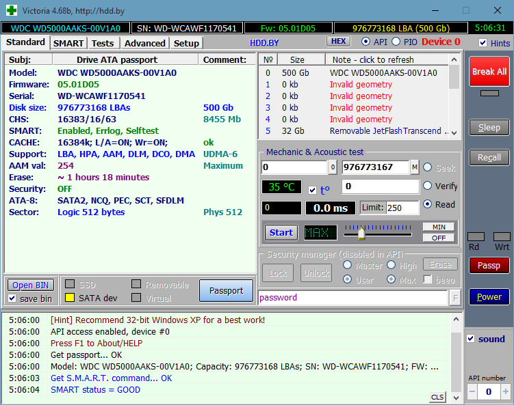
Task: Click the empty field below end LBA
Action: [381, 186]
